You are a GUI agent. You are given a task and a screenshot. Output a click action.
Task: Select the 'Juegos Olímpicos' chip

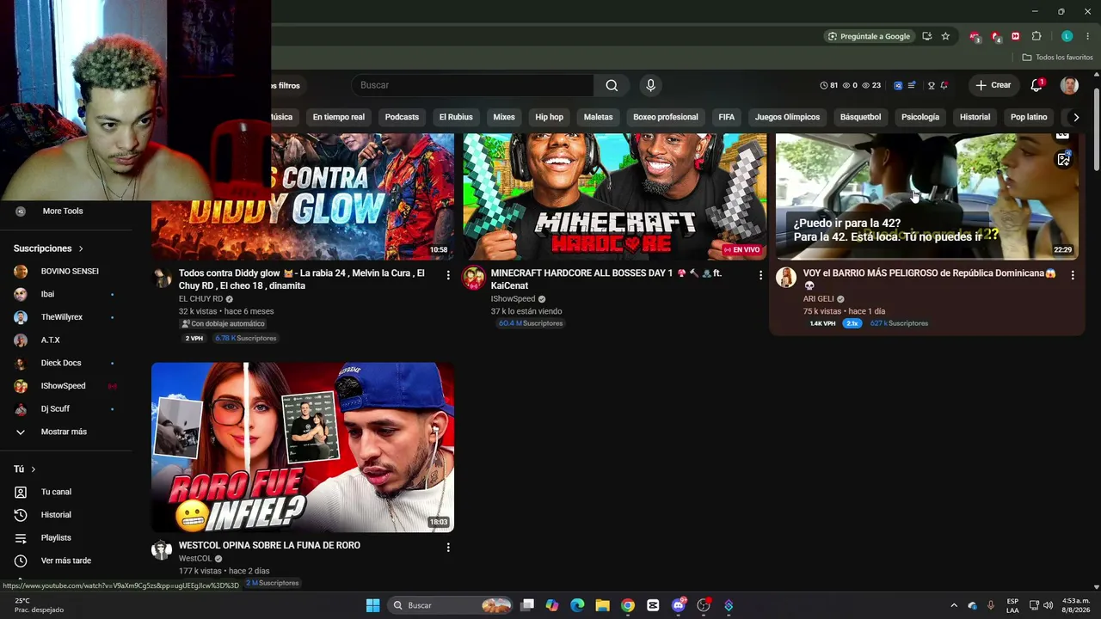click(x=788, y=117)
